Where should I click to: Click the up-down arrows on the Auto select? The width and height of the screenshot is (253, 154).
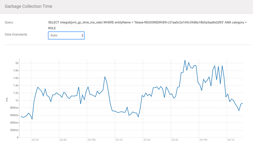82,35
